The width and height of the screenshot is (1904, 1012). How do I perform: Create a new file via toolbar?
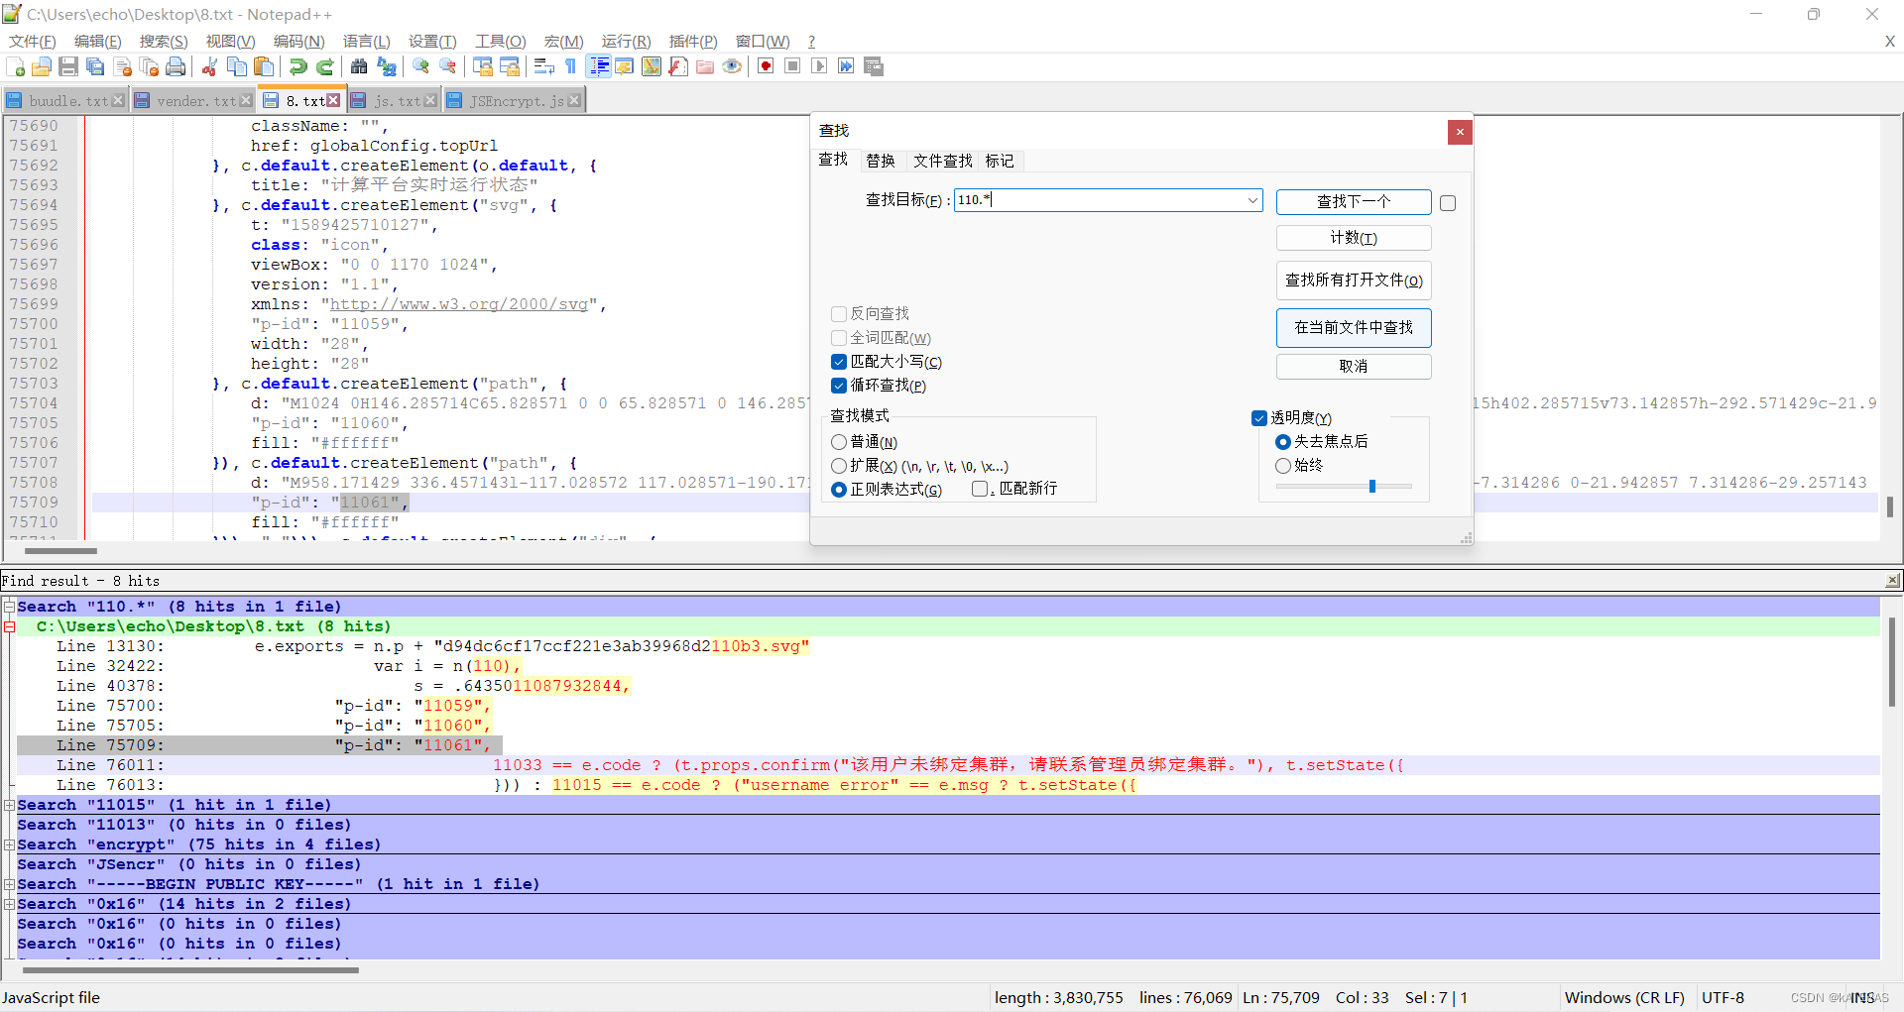tap(16, 66)
